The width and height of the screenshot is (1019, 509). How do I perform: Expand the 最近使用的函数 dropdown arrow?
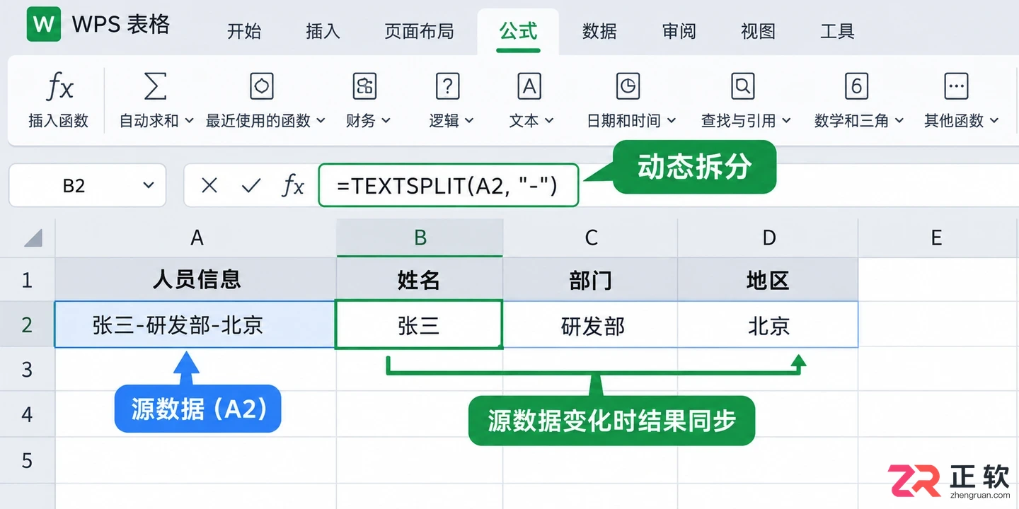(321, 121)
